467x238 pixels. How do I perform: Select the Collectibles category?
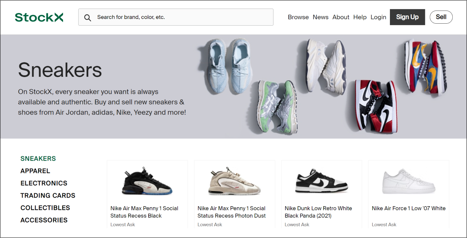click(45, 208)
